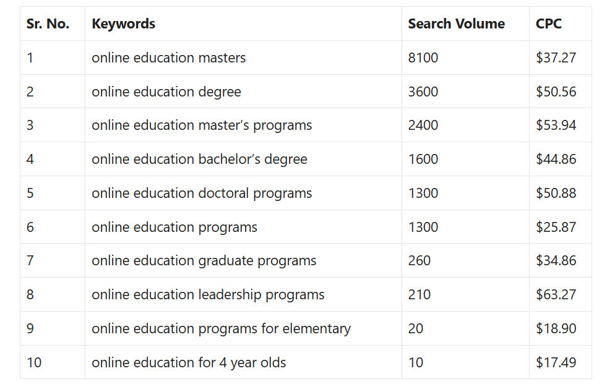Click 'online education for 4 year olds'
Image resolution: width=602 pixels, height=392 pixels.
pyautogui.click(x=189, y=362)
